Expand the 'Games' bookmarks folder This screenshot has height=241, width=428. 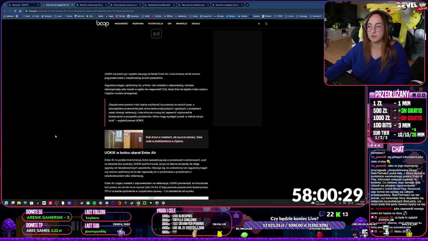(194, 16)
